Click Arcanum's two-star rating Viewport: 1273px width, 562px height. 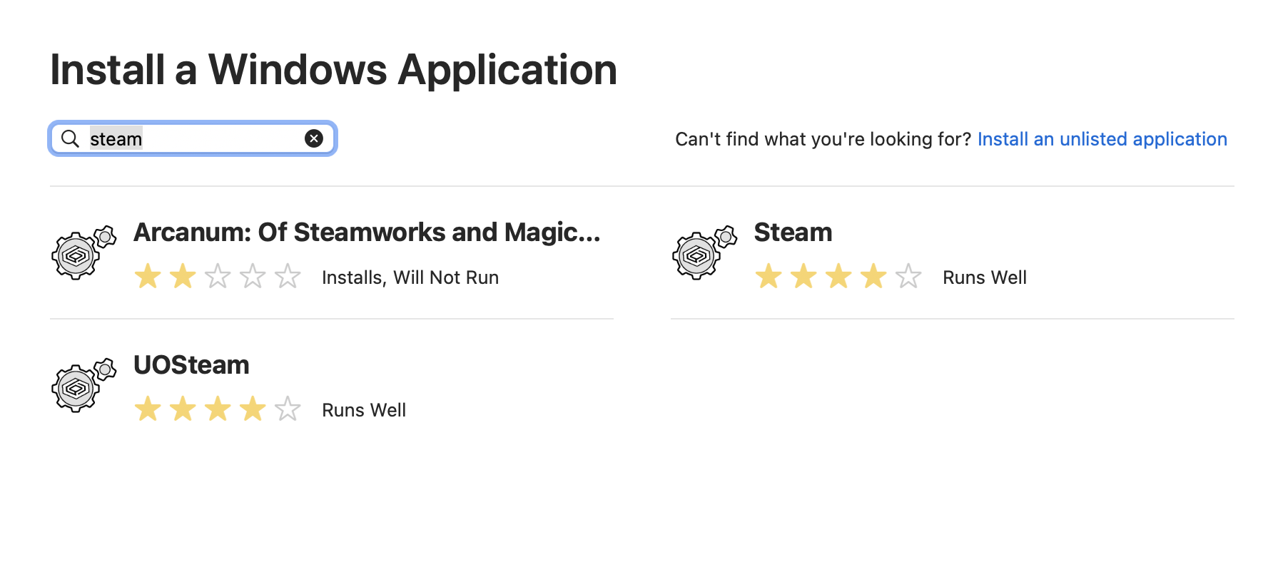(x=218, y=277)
